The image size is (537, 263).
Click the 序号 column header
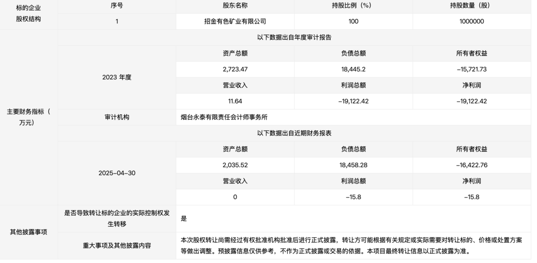tap(117, 5)
